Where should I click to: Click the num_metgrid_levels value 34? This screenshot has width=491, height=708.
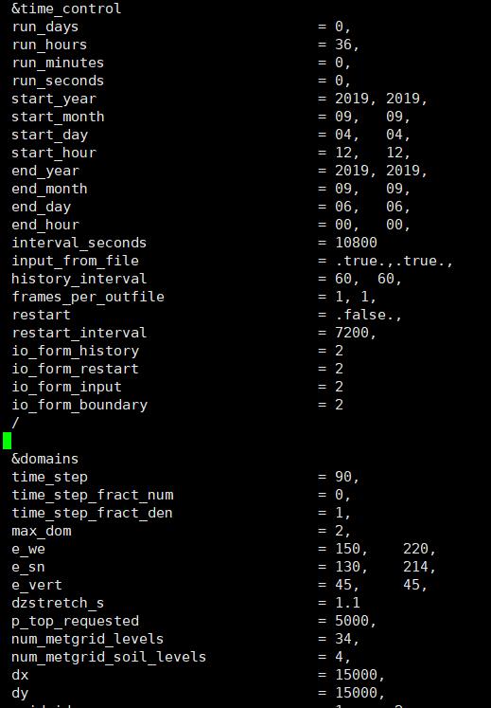click(343, 639)
